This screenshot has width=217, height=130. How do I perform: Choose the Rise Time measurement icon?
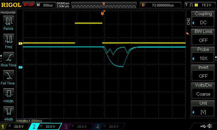pos(9,57)
